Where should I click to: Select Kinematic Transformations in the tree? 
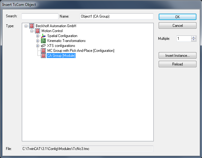pyautogui.click(x=66, y=41)
